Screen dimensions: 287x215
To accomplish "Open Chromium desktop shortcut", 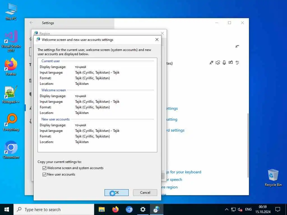I will click(11, 150).
